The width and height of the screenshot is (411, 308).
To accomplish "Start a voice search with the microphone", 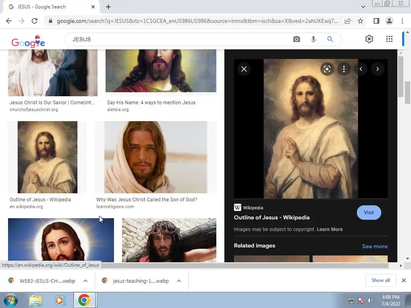I will click(313, 39).
